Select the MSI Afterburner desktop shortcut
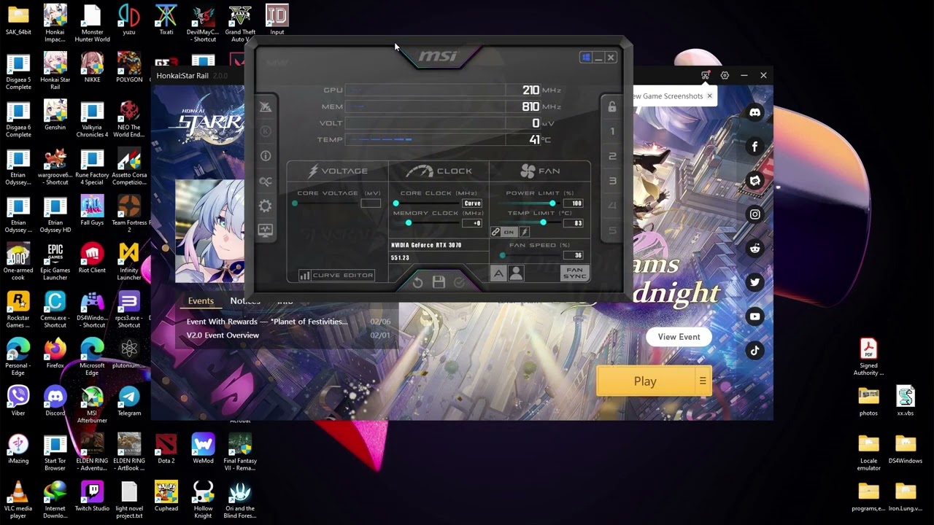 92,405
